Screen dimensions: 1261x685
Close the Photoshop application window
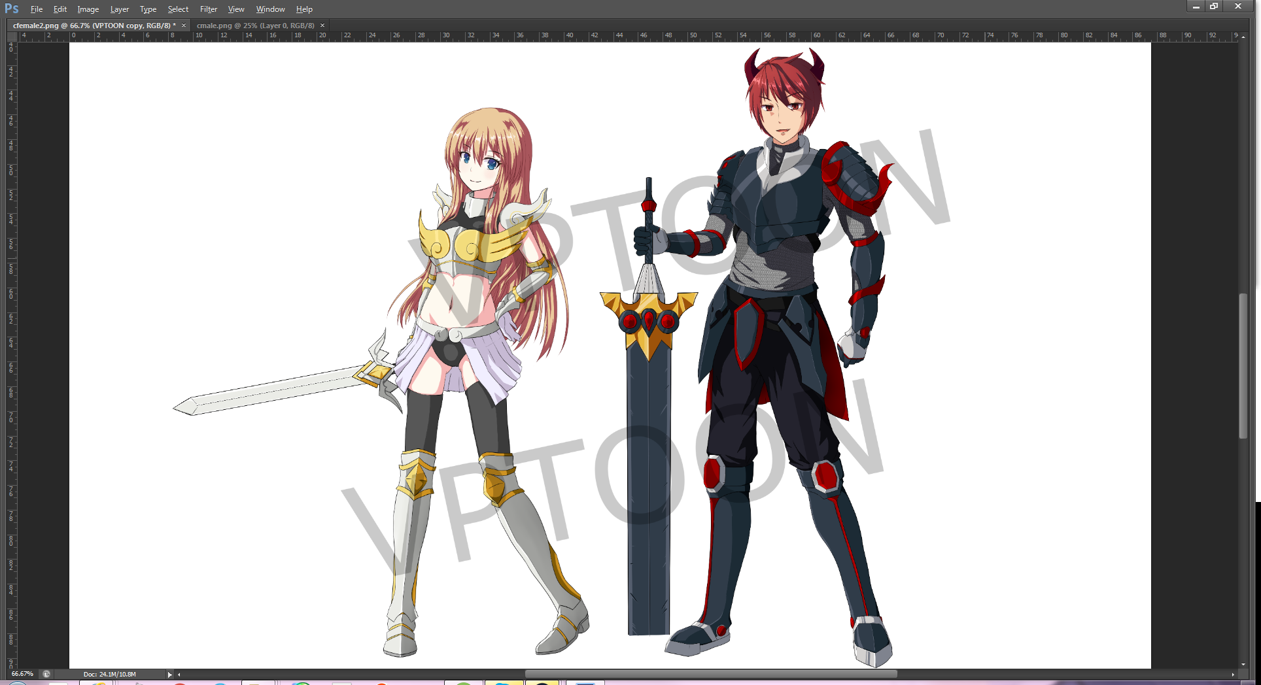pos(1238,7)
